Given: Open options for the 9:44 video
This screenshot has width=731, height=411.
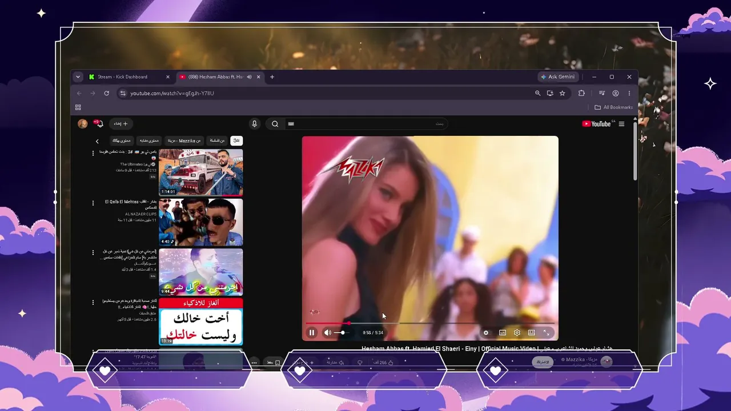Looking at the screenshot, I should [93, 252].
